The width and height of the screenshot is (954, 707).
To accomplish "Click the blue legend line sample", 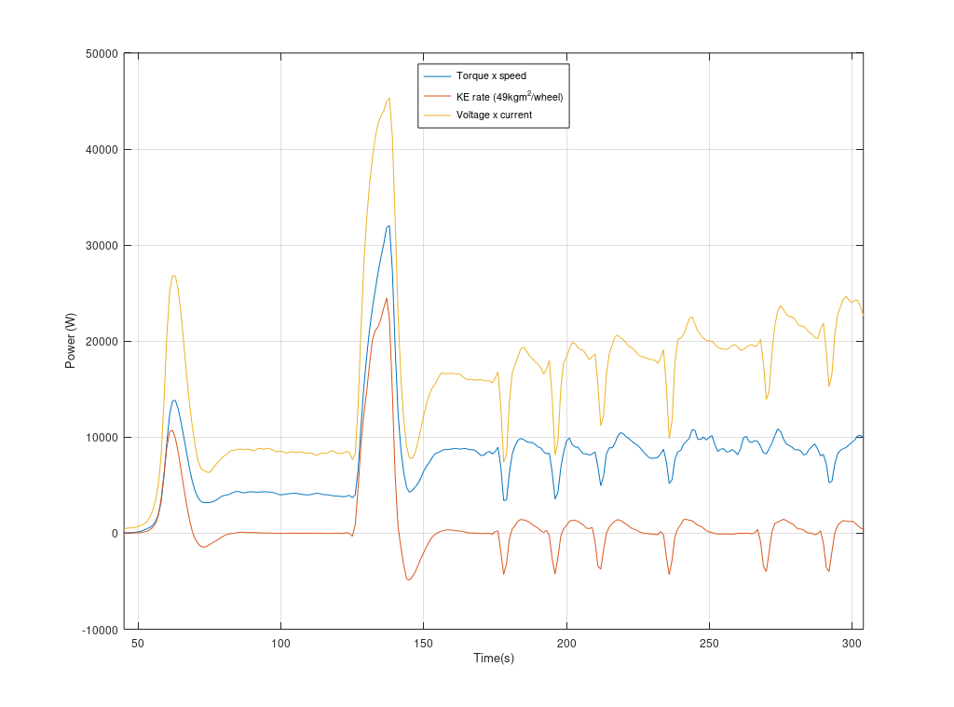I will point(438,76).
